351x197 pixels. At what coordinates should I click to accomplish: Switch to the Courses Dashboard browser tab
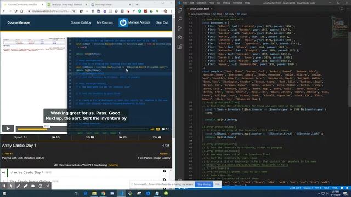[22, 4]
